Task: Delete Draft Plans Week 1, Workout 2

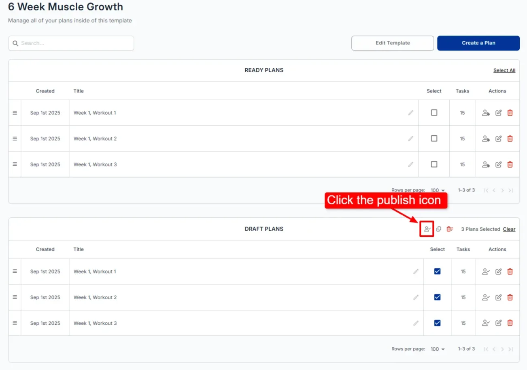Action: pos(510,297)
